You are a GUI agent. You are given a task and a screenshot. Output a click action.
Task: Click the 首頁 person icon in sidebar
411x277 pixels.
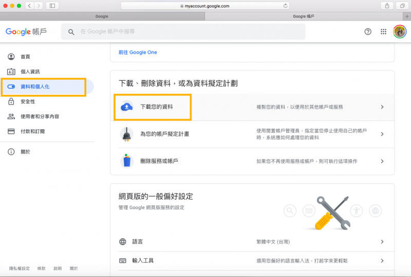tap(11, 57)
